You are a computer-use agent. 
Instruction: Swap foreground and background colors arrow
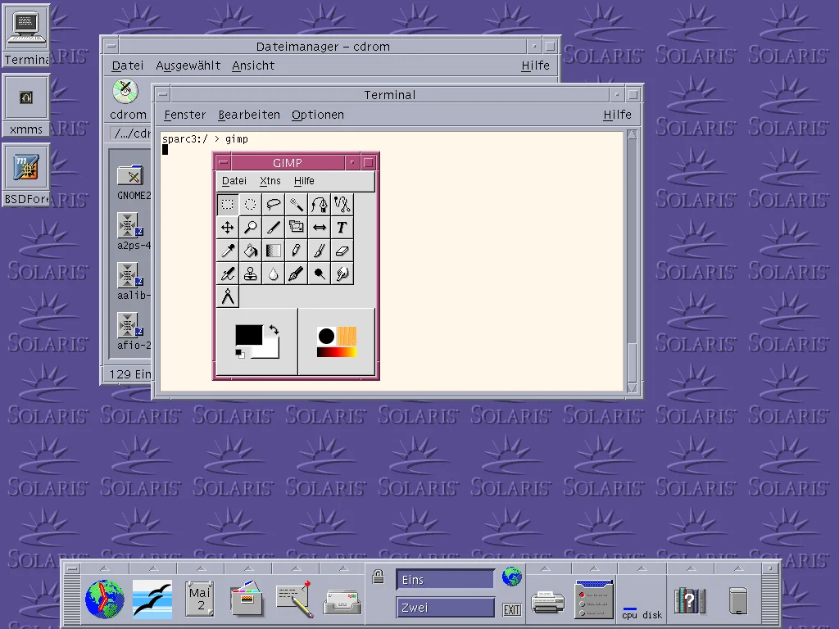pos(274,330)
